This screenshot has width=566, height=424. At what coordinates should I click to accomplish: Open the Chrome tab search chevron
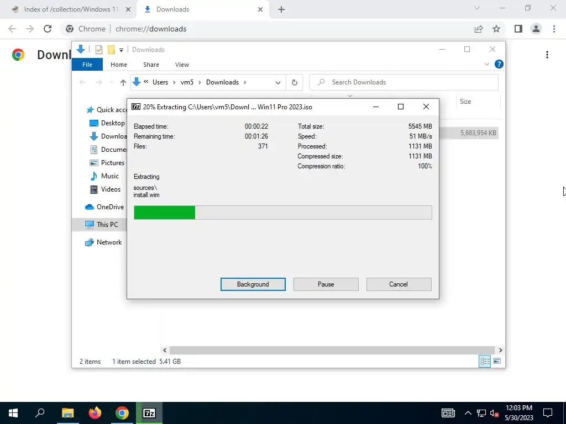click(x=477, y=8)
